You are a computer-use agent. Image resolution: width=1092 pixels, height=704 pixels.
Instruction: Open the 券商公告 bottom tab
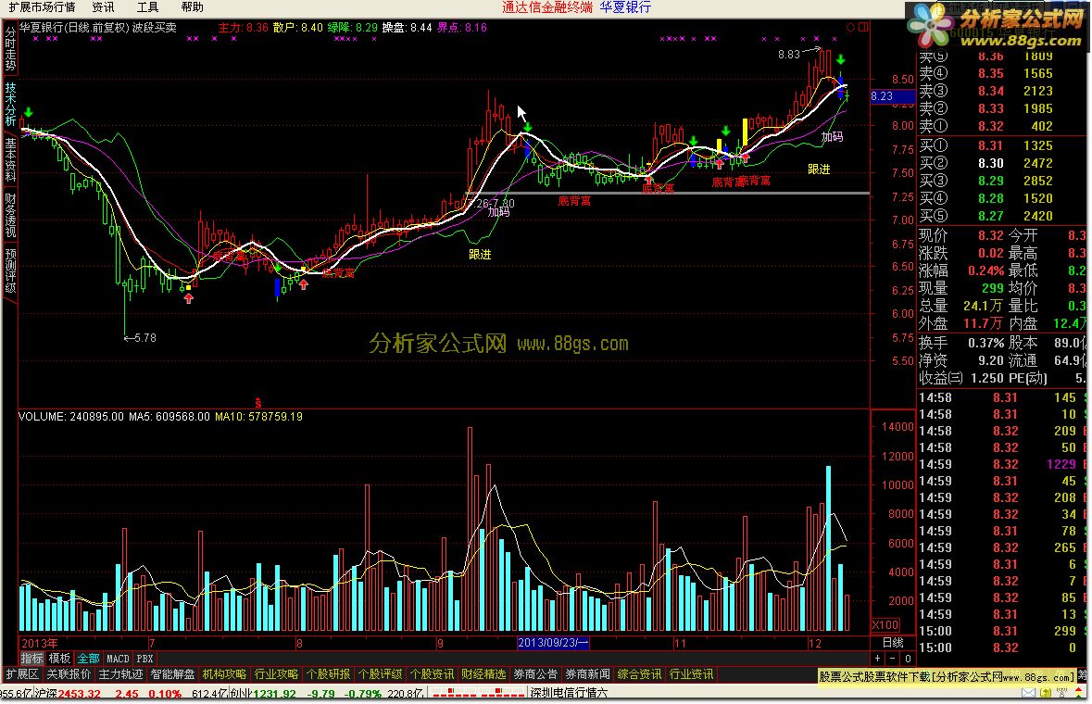pos(535,674)
